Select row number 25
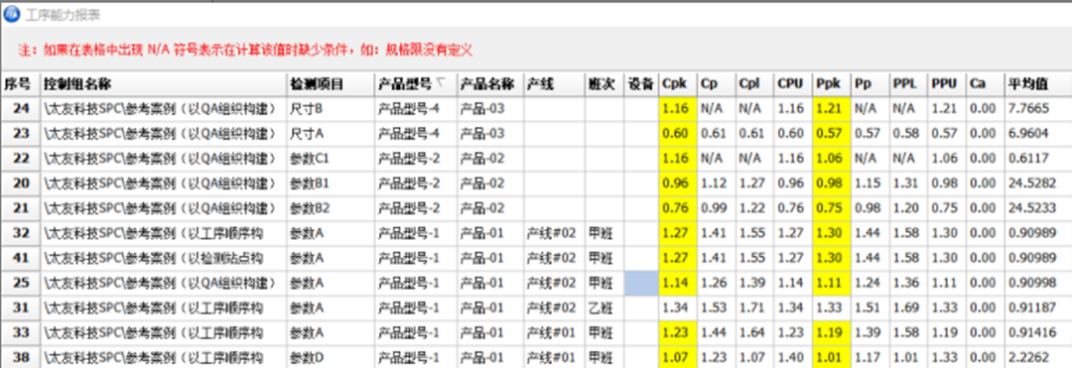This screenshot has height=368, width=1072. [x=21, y=283]
